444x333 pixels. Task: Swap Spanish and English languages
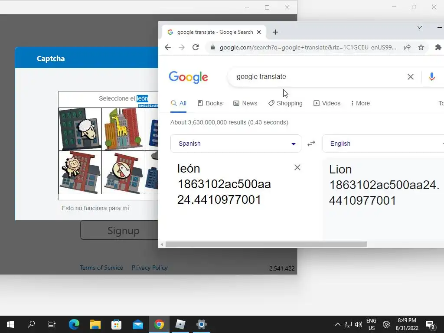tap(311, 144)
